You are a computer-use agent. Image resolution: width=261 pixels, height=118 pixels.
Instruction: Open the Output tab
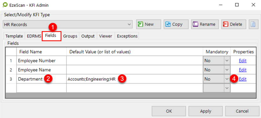(x=88, y=36)
